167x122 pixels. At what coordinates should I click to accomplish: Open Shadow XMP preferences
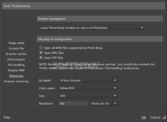16,70
